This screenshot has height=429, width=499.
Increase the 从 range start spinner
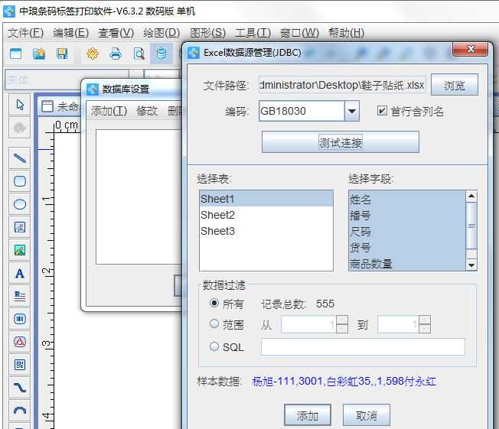[342, 320]
